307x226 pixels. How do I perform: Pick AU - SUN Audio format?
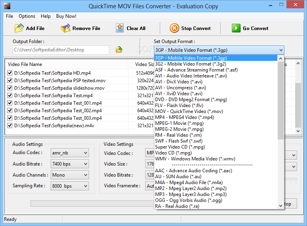(x=216, y=177)
